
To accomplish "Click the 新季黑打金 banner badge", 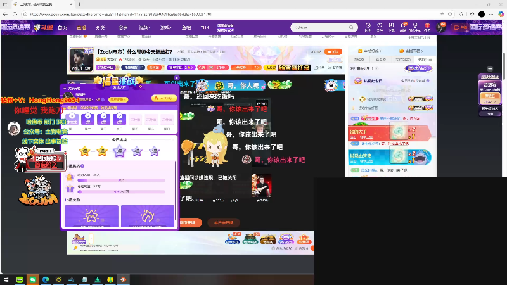I will pyautogui.click(x=293, y=68).
